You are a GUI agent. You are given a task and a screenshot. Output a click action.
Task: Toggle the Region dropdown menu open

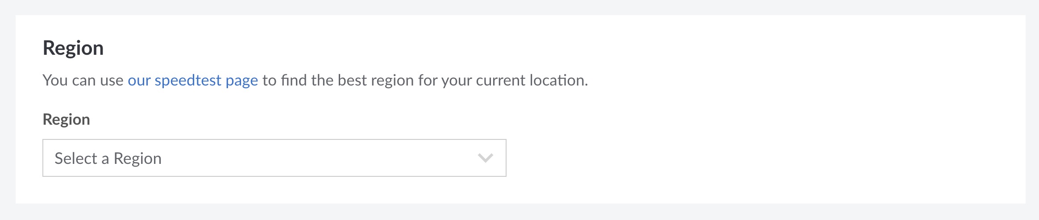274,158
